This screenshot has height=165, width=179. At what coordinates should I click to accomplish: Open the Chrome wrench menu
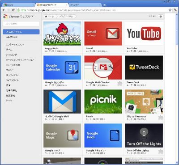(175, 10)
